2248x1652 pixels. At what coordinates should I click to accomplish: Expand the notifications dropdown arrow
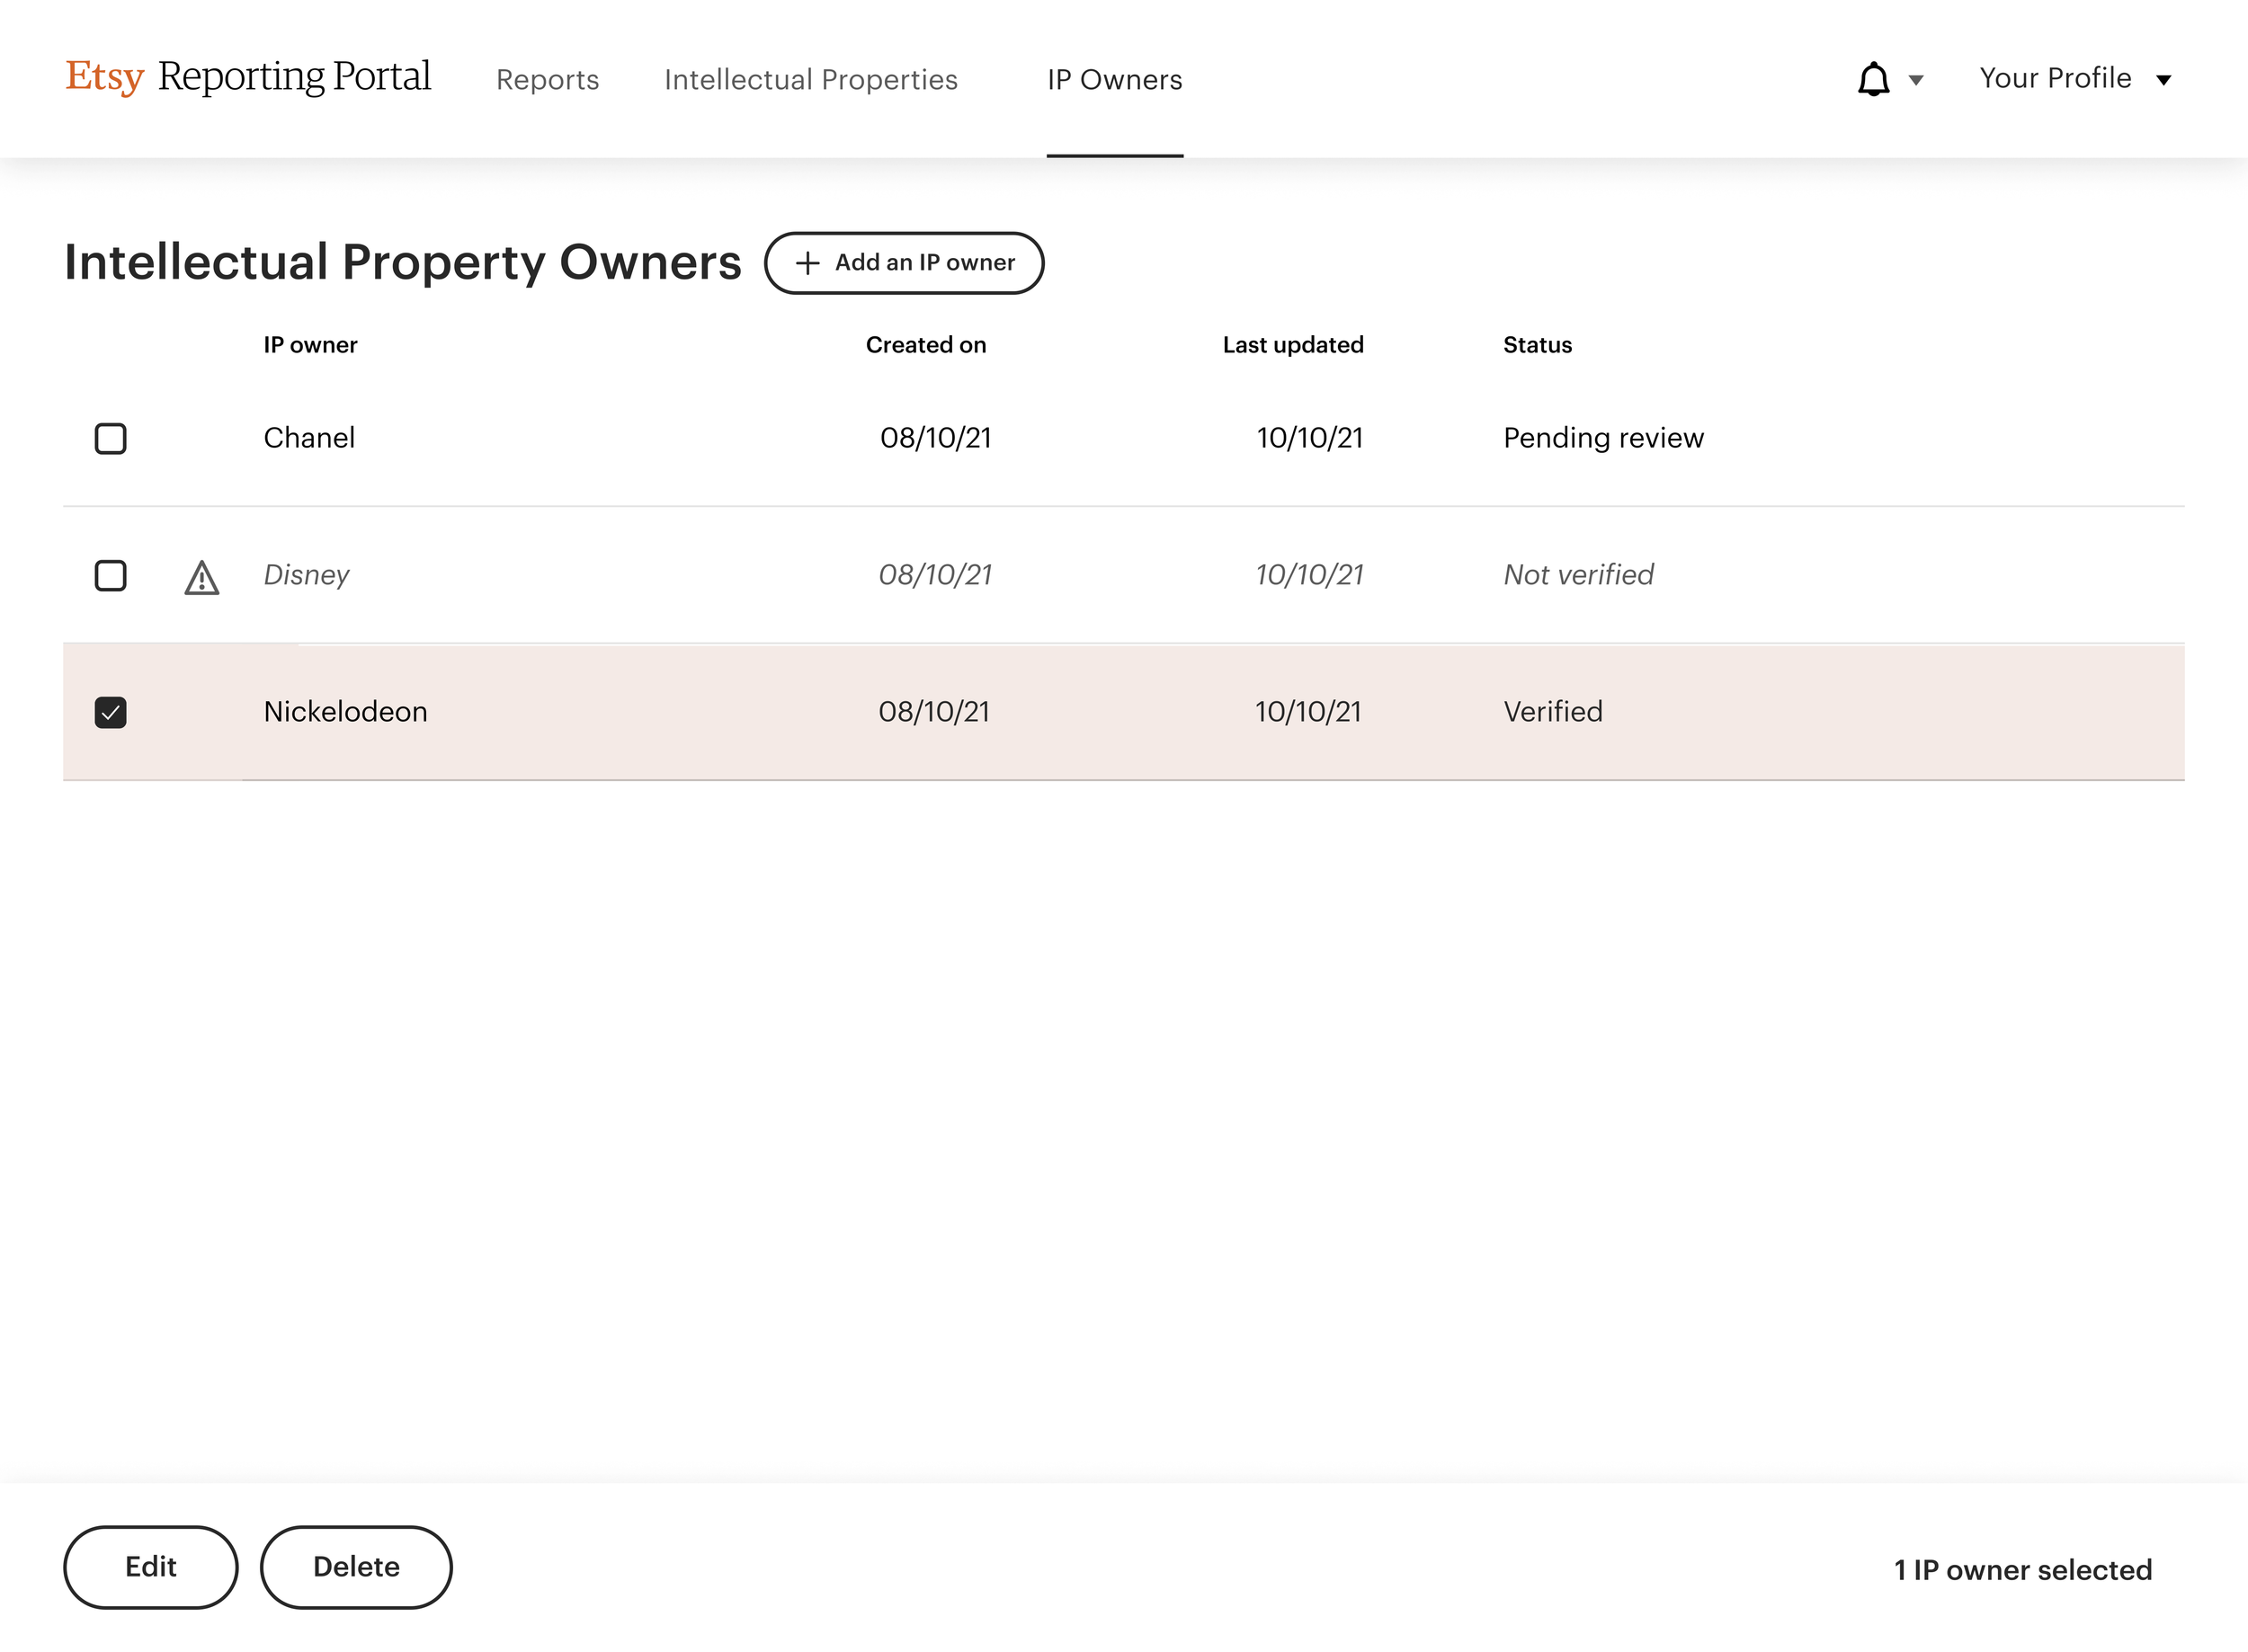pyautogui.click(x=1916, y=80)
